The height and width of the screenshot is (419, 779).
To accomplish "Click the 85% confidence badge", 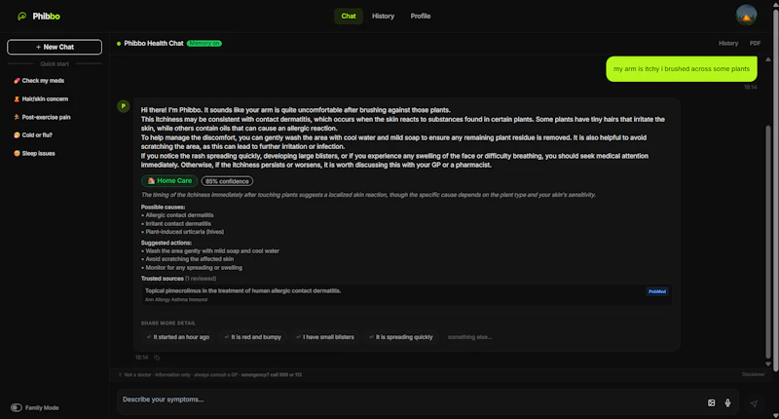I will 227,181.
